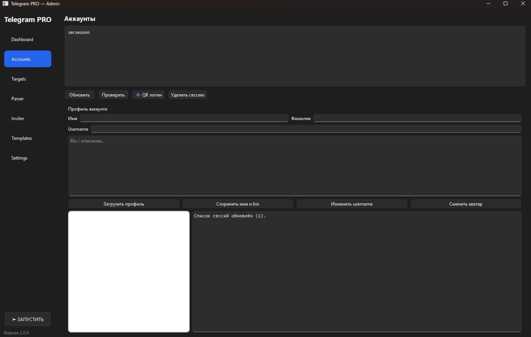Image resolution: width=531 pixels, height=337 pixels.
Task: Click the Версия 2.0.0 version label
Action: click(x=17, y=333)
